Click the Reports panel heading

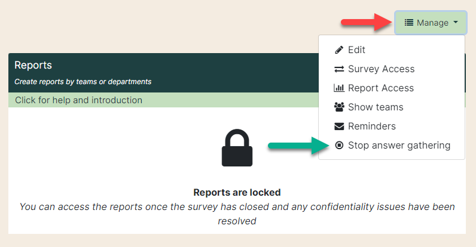tap(33, 65)
